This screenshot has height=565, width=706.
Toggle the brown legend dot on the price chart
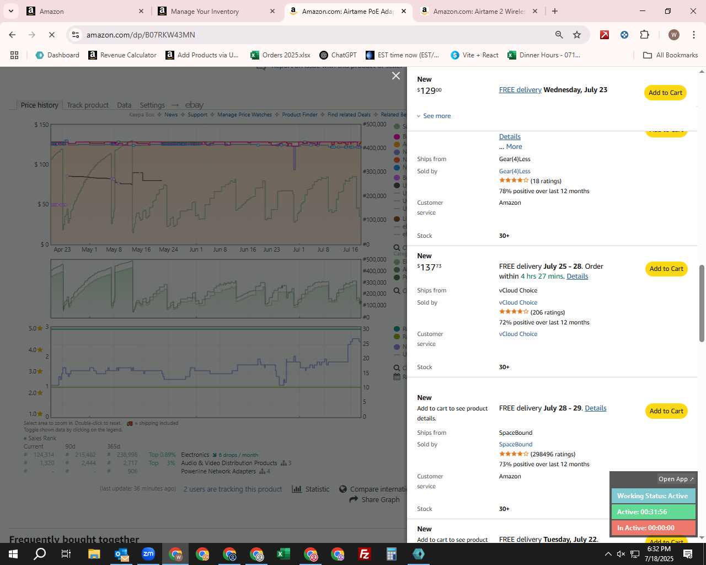[x=397, y=219]
